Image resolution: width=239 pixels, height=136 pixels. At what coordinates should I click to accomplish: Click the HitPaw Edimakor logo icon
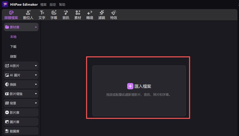tap(5, 4)
